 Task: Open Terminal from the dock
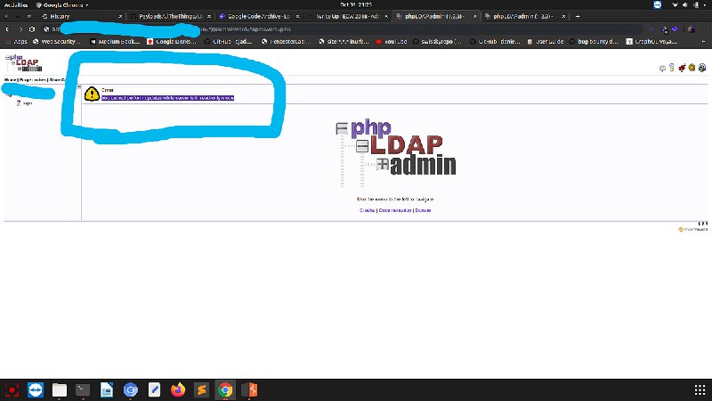pos(83,389)
